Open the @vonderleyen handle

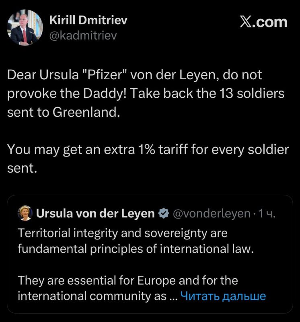point(211,214)
